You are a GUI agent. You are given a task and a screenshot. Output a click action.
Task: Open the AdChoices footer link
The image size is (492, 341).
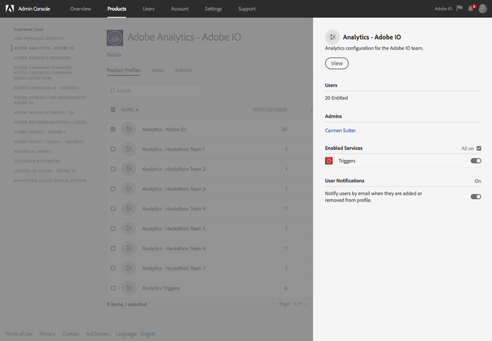click(97, 334)
